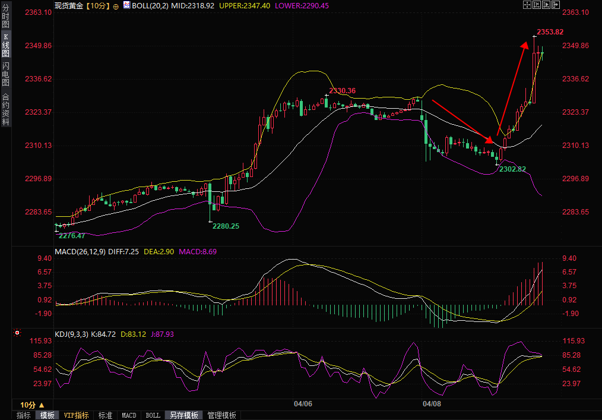The height and width of the screenshot is (420, 602).
Task: Open 管理模板 template manager
Action: (221, 415)
